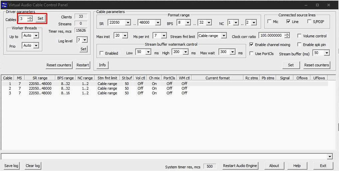Click the Clear log button
Image resolution: width=339 pixels, height=171 pixels.
[33, 166]
